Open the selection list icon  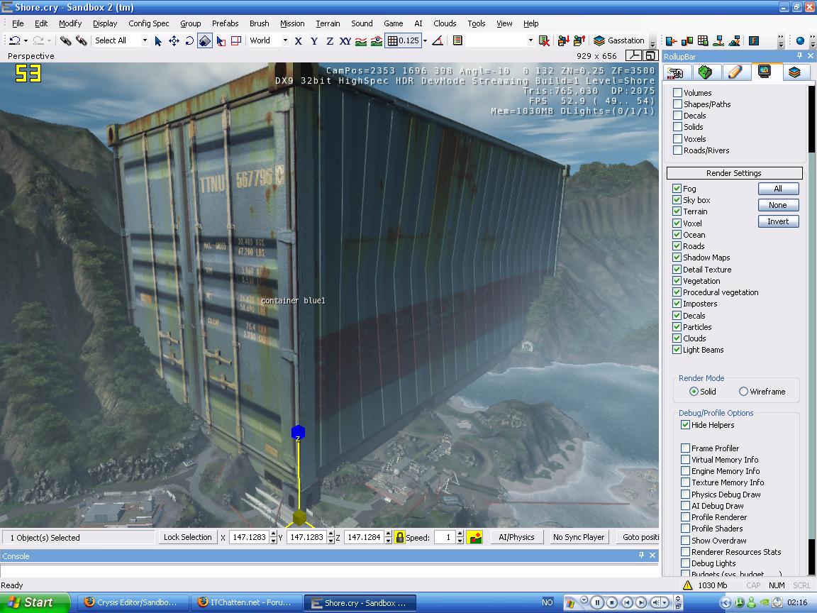coord(457,40)
